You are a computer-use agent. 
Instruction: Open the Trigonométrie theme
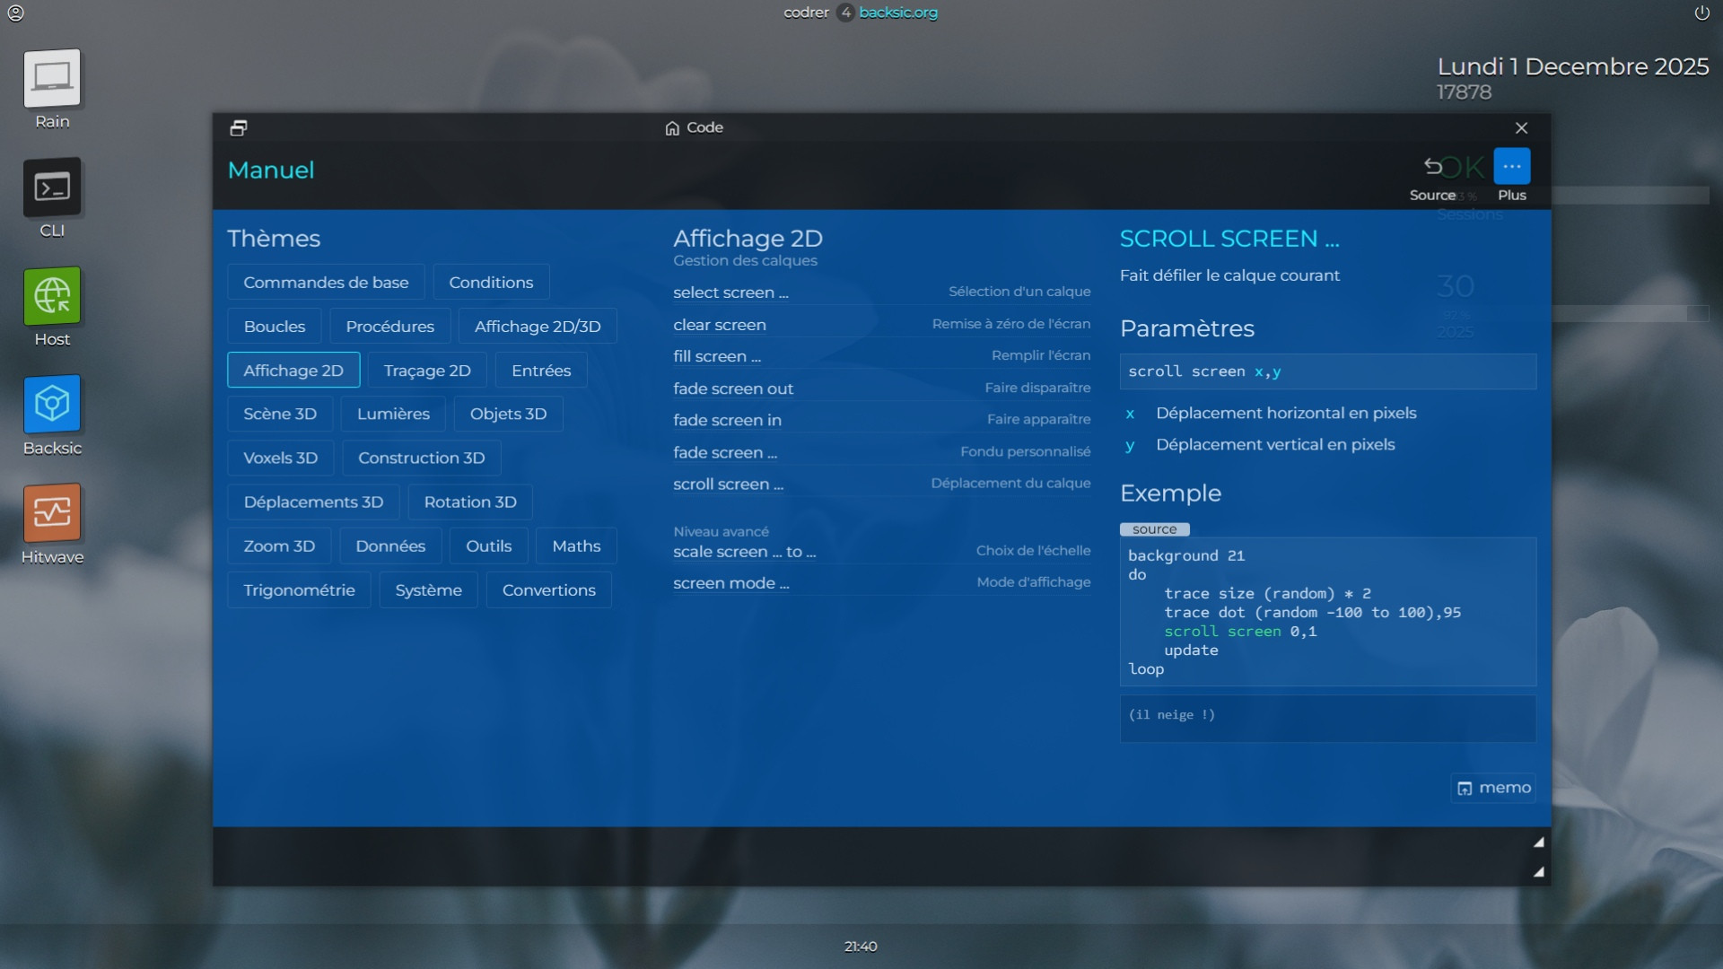(299, 590)
